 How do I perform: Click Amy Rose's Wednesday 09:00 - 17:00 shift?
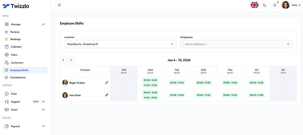[x=203, y=95]
